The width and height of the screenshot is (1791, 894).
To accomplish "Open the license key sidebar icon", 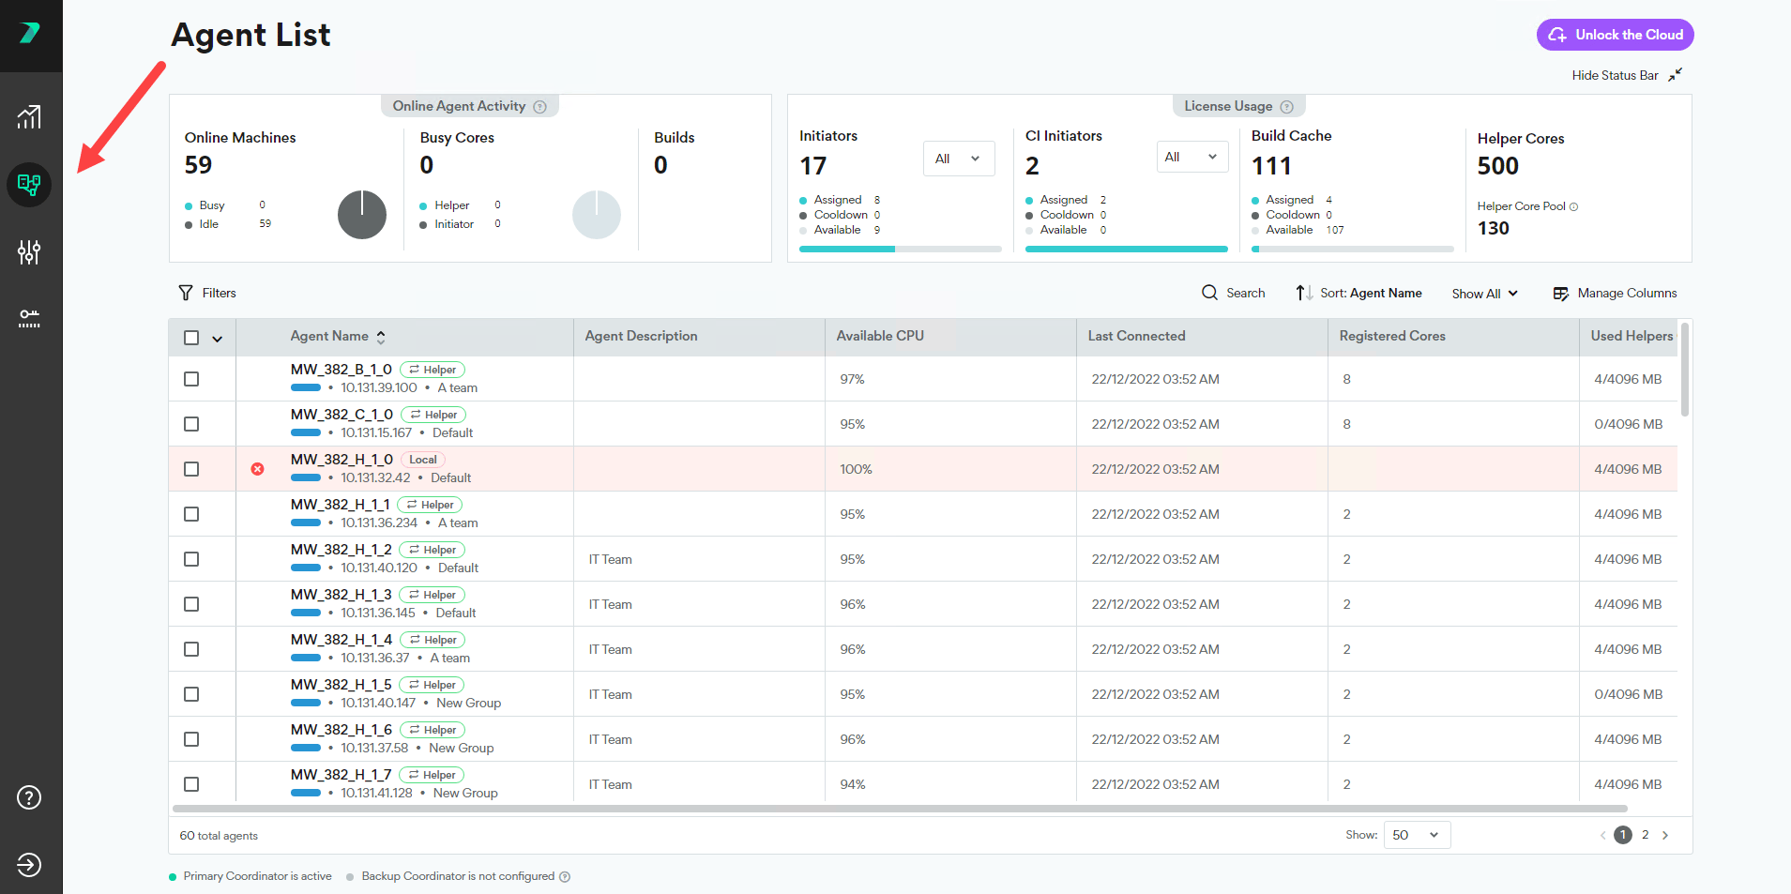I will 29,319.
